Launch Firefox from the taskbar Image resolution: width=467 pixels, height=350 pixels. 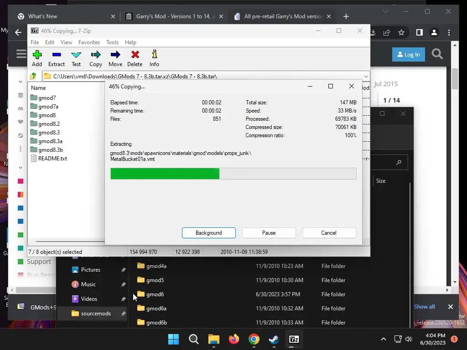click(x=234, y=339)
